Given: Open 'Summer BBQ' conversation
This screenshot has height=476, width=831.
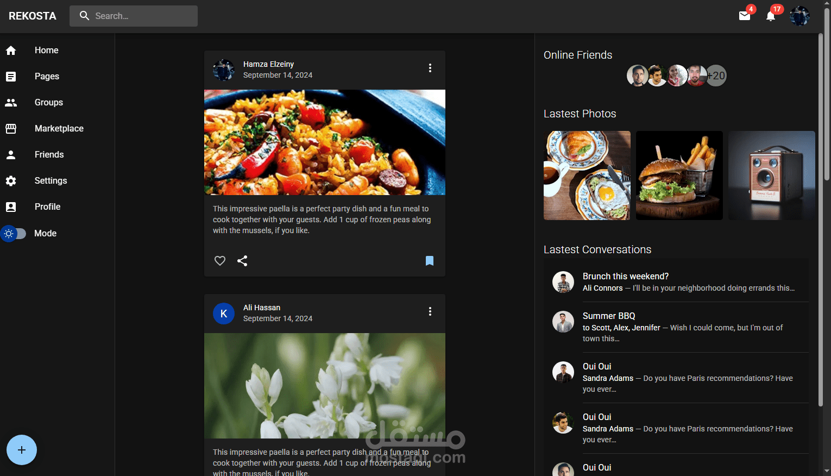Looking at the screenshot, I should [676, 327].
